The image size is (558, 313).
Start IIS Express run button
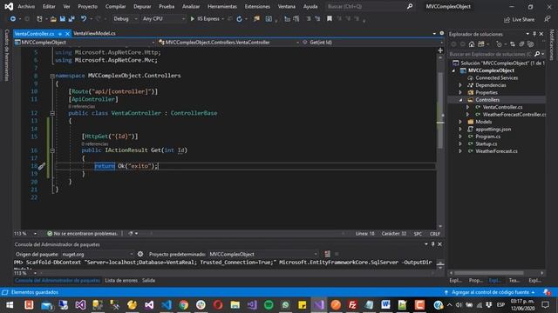point(205,19)
